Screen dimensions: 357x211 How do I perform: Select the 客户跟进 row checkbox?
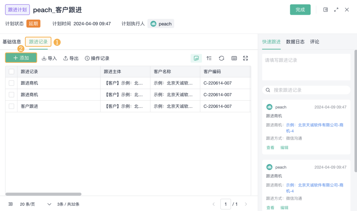(11, 106)
